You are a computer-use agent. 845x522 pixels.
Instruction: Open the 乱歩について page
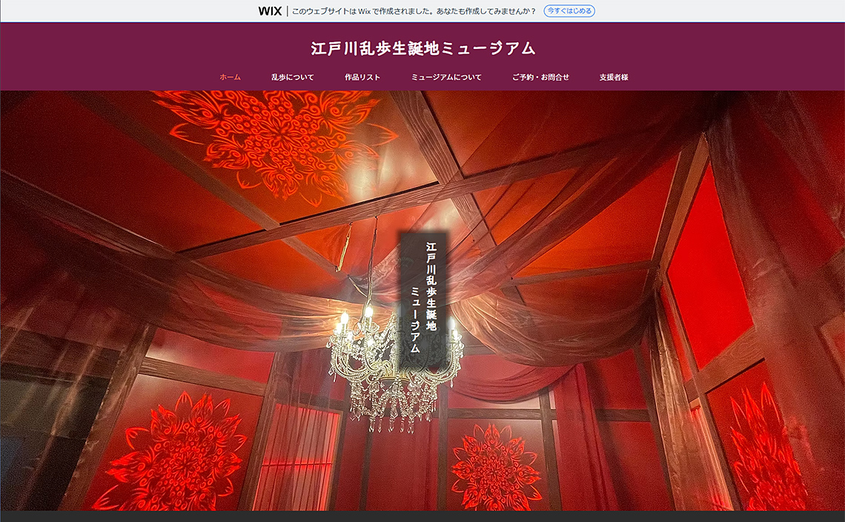(x=292, y=77)
